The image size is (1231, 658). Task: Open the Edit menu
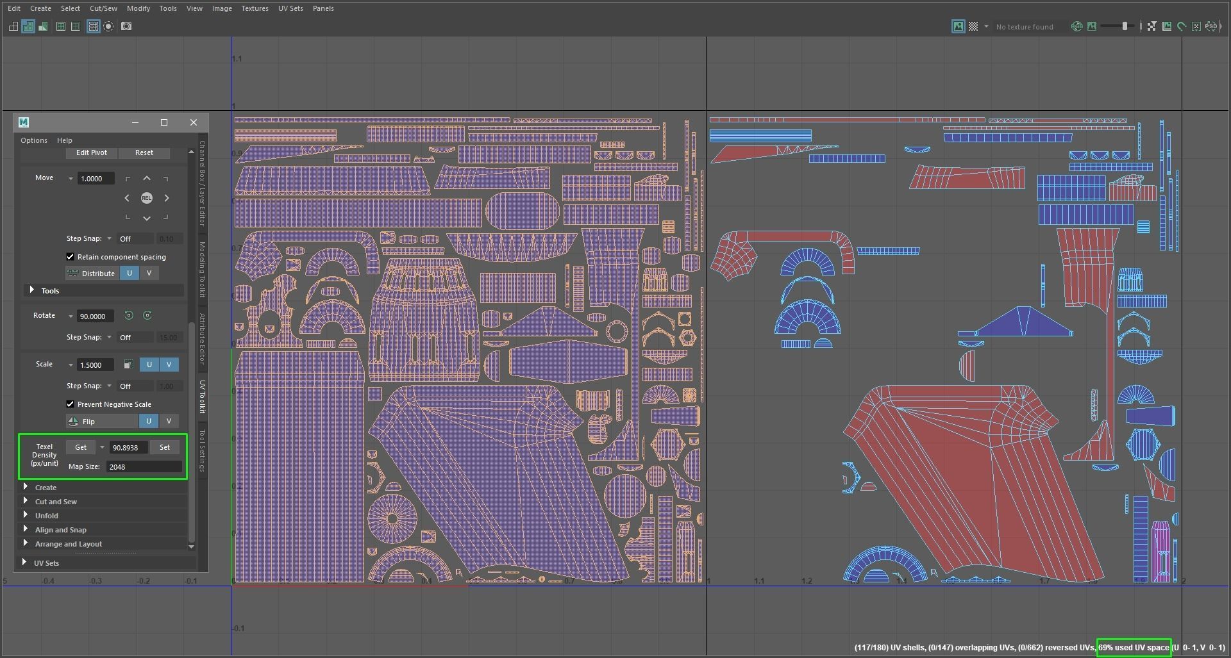coord(14,8)
